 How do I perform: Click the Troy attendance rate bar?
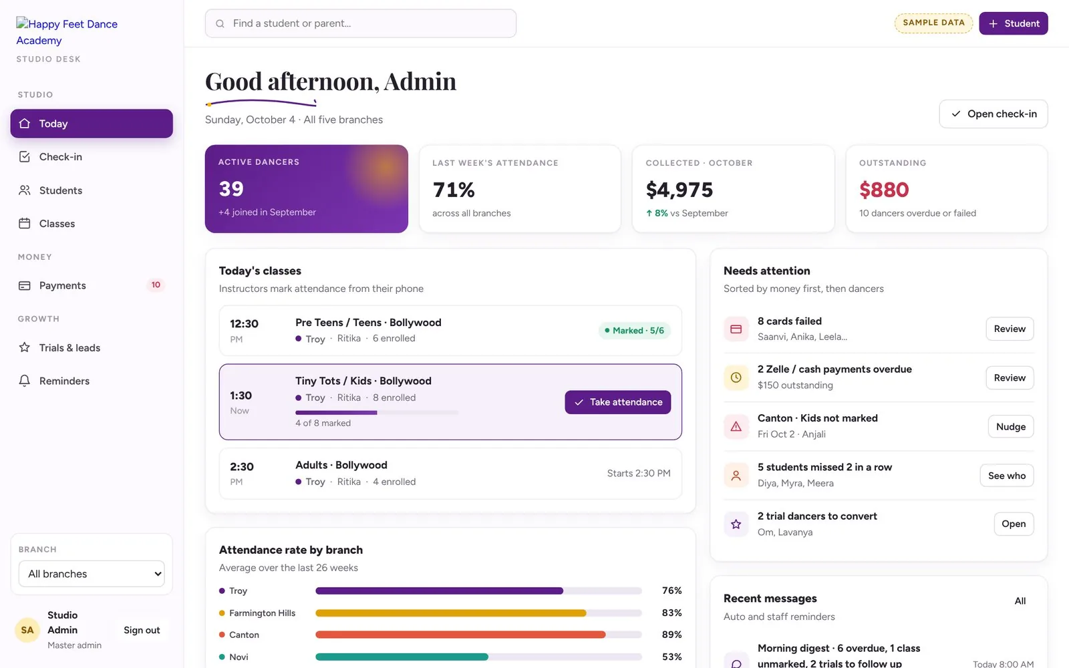pyautogui.click(x=478, y=591)
